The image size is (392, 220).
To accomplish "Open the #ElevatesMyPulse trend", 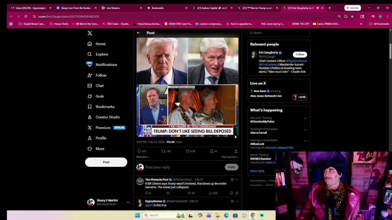I will [262, 122].
